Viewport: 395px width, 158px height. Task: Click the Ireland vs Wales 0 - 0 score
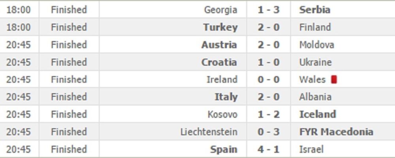click(269, 80)
